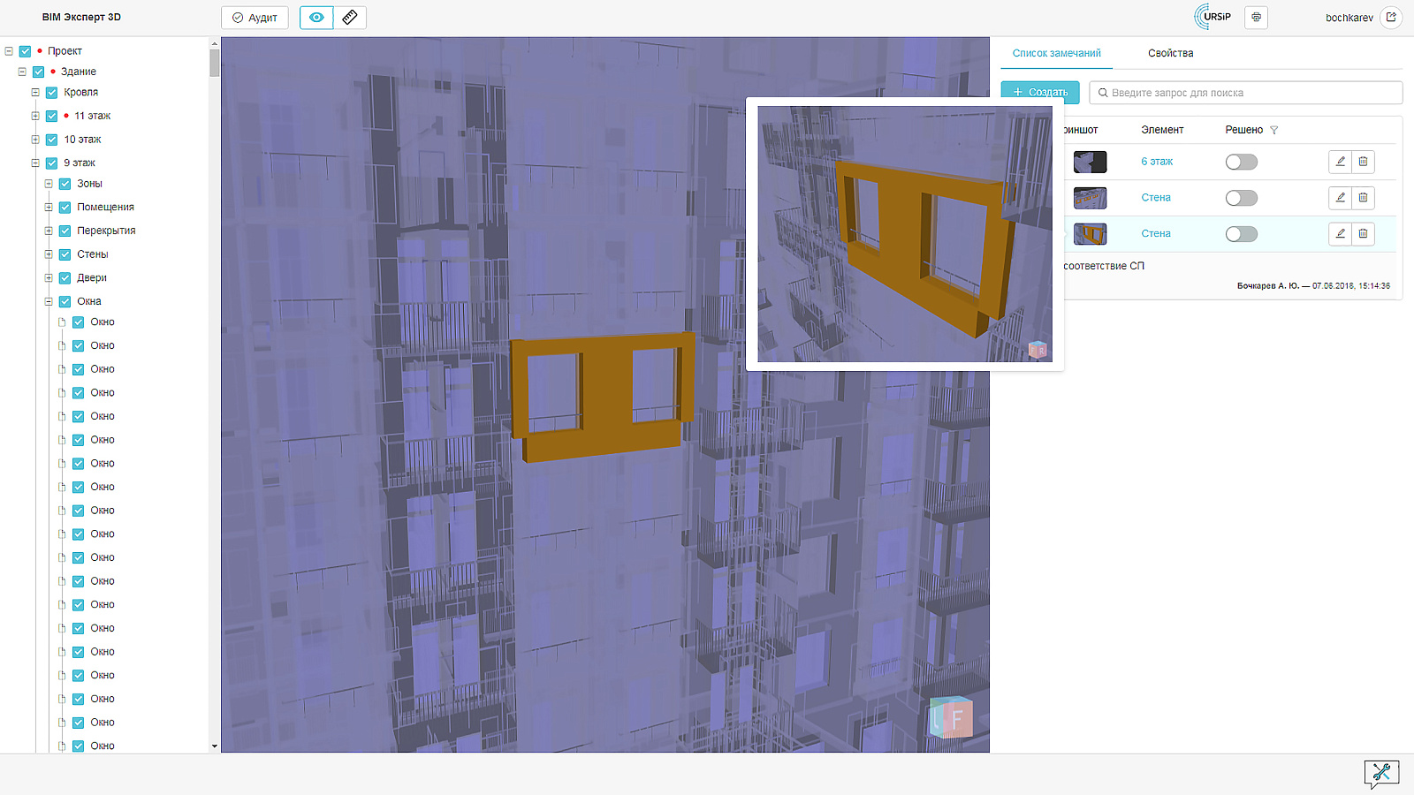The height and width of the screenshot is (795, 1414).
Task: Create a new remark with Создать
Action: click(x=1040, y=92)
